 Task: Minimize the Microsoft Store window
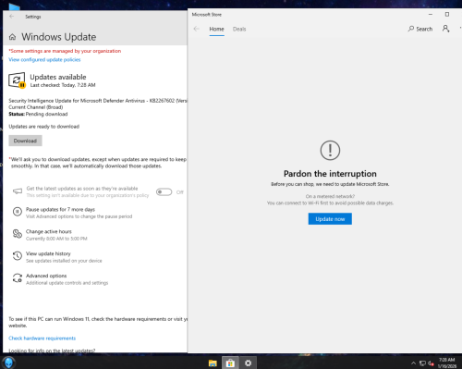(431, 15)
